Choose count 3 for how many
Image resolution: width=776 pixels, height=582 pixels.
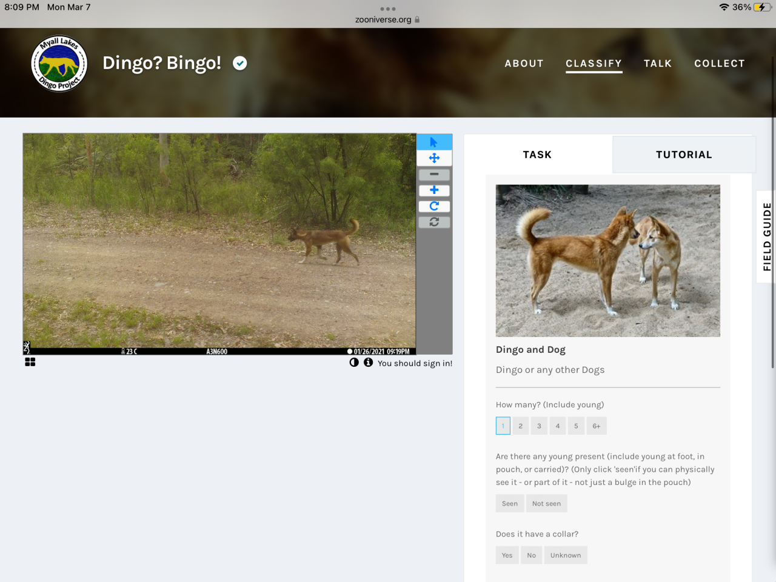click(539, 426)
